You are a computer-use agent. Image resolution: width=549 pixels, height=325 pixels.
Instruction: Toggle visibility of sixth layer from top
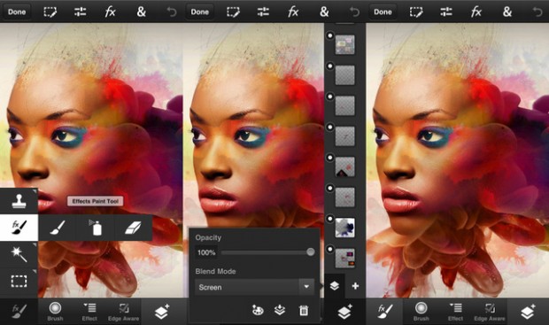329,188
